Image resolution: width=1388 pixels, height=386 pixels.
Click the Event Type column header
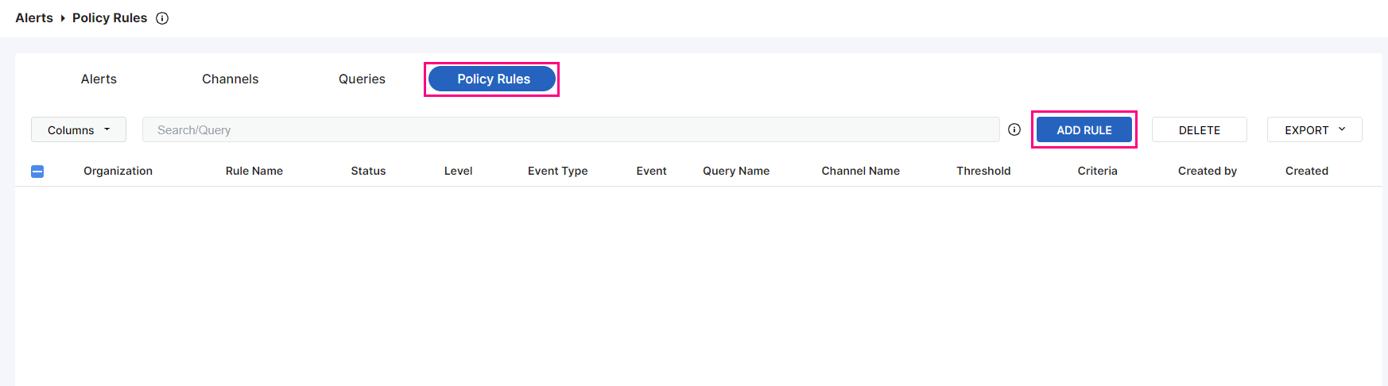coord(557,171)
